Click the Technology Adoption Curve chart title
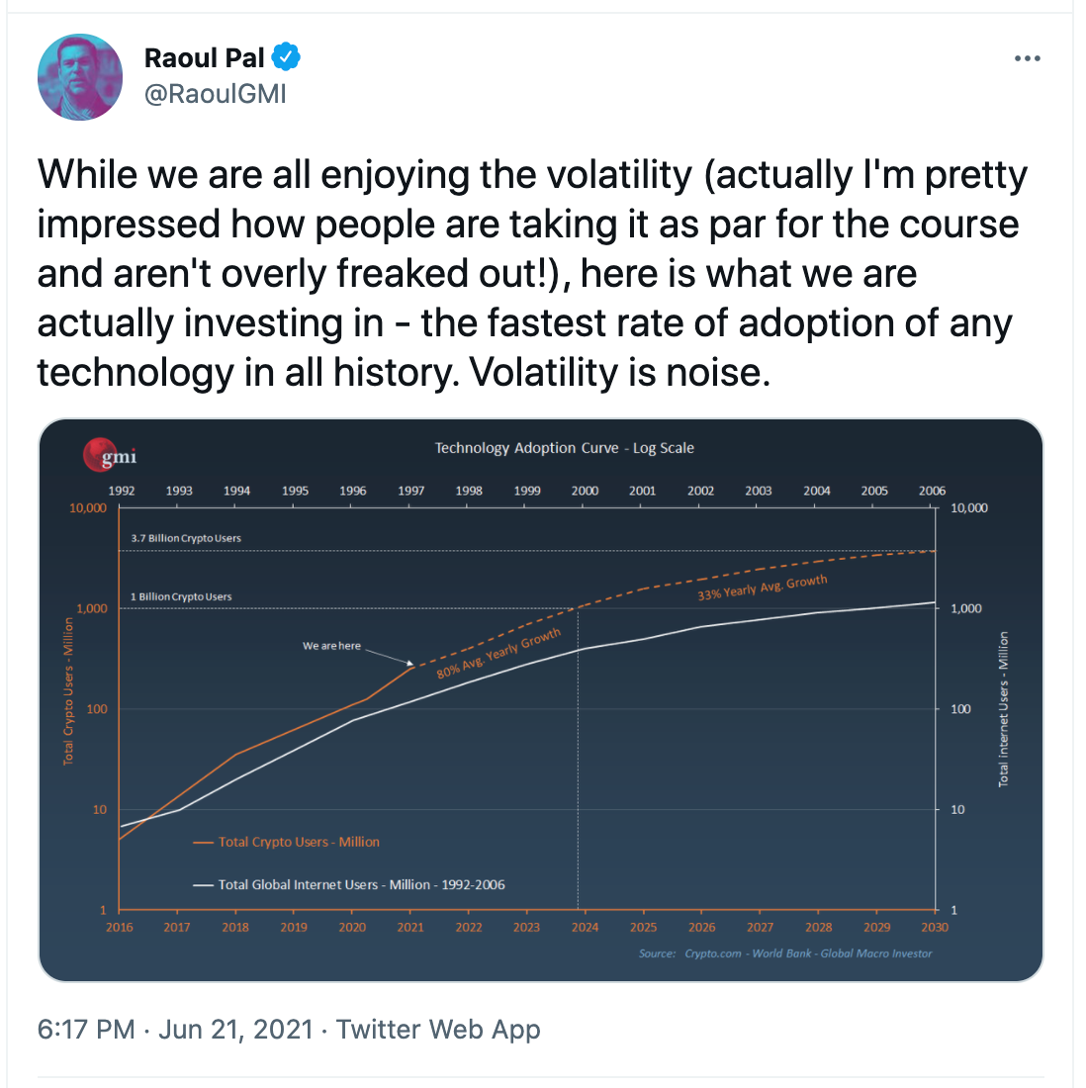1086x1088 pixels. click(x=564, y=448)
